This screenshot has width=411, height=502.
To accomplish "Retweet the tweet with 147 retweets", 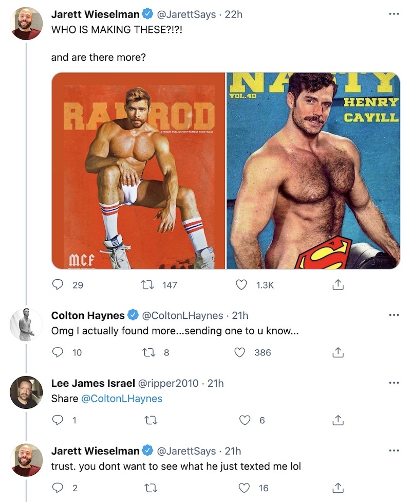I will click(150, 284).
